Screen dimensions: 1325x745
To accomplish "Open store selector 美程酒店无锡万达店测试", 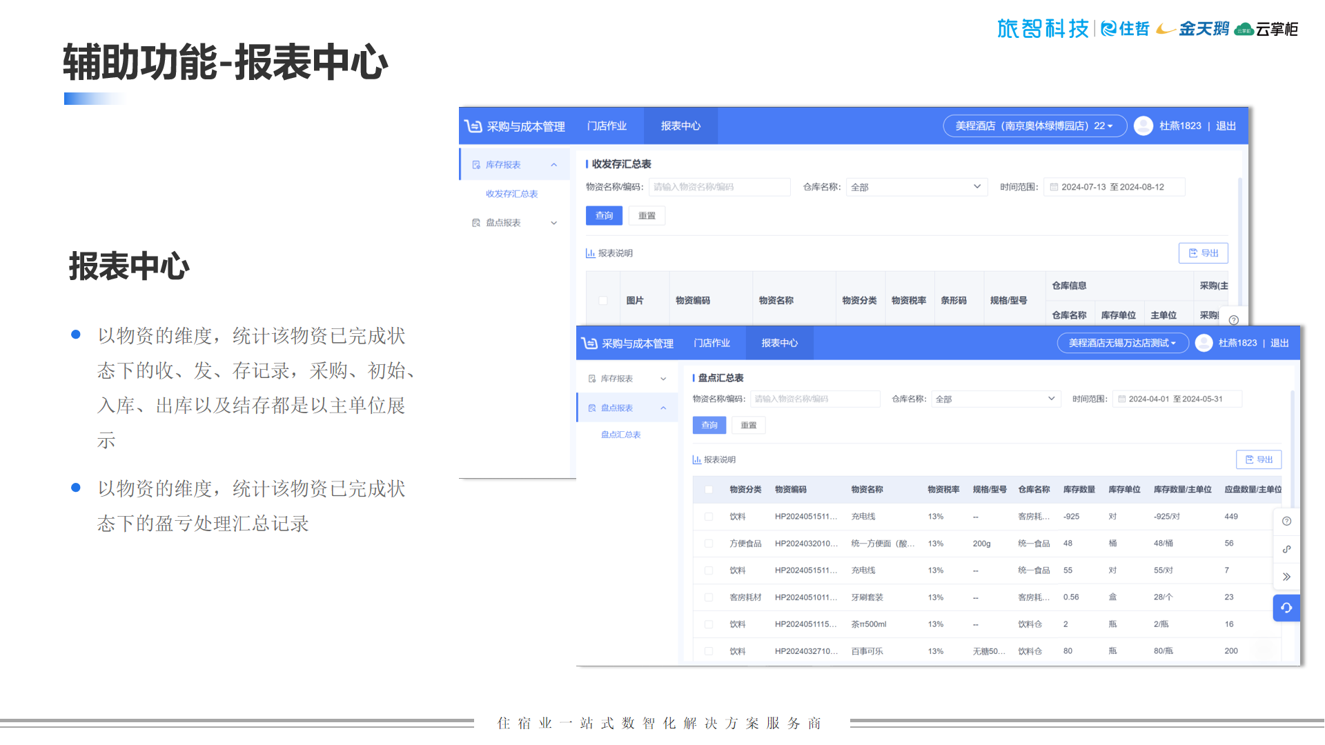I will point(1122,343).
